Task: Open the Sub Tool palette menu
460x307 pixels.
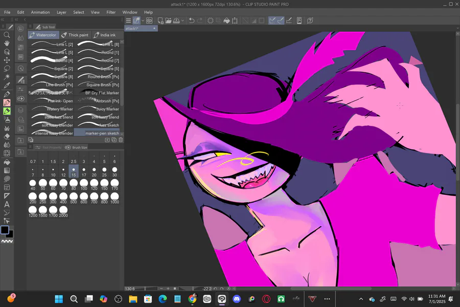Action: pyautogui.click(x=30, y=27)
